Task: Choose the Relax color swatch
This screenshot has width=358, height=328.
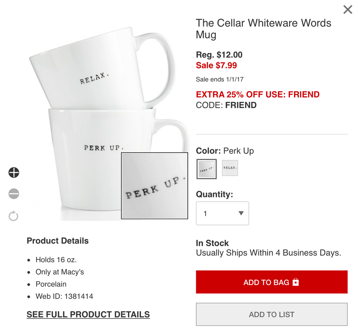Action: click(230, 168)
